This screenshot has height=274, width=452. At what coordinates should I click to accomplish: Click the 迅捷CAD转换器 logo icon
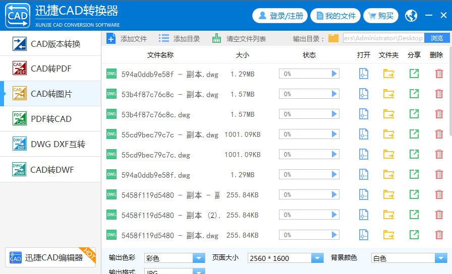(18, 16)
